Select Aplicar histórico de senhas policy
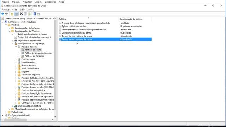 [74, 26]
